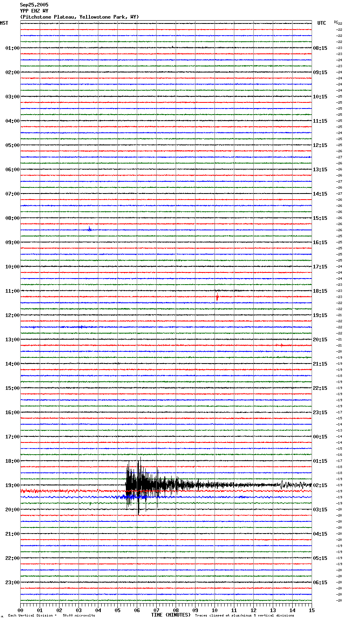344x621 pixels.
Task: Click the Each Vertical Division 50.00 microvolts note
Action: [51, 616]
